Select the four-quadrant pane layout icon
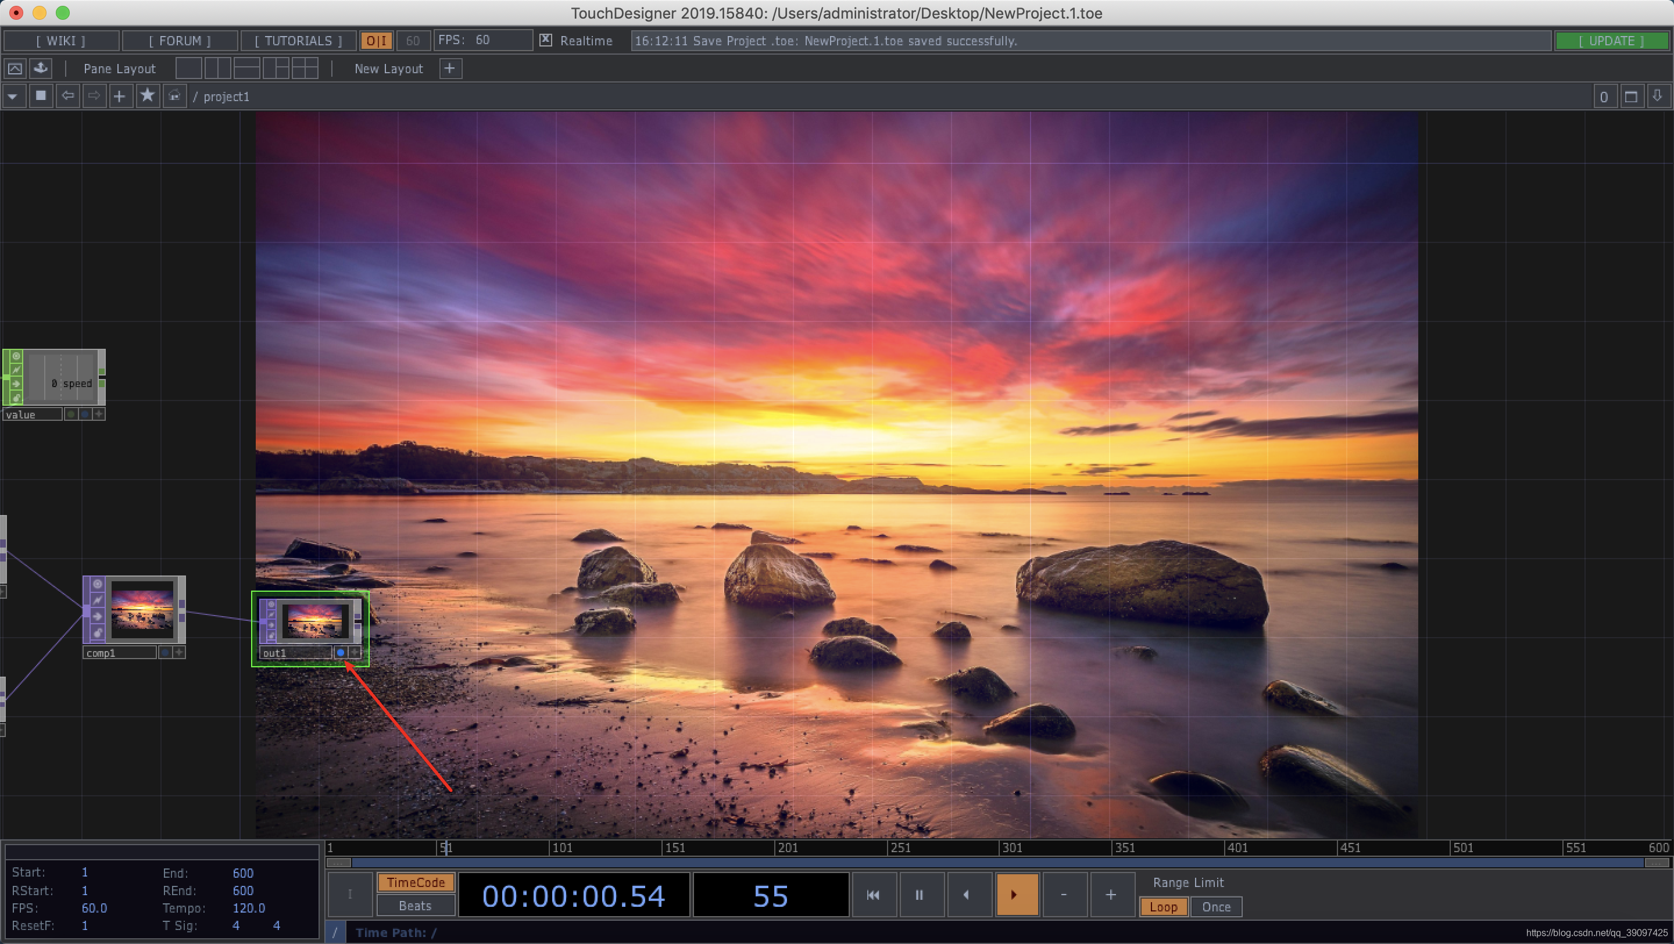The height and width of the screenshot is (944, 1674). (305, 68)
